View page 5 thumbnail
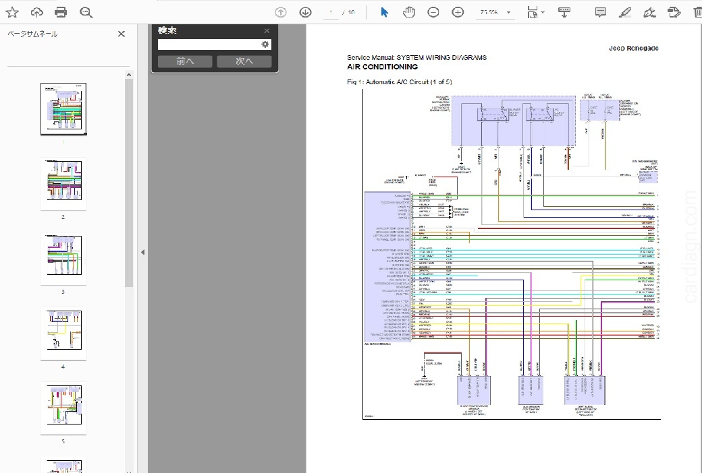The image size is (702, 473). coord(63,408)
